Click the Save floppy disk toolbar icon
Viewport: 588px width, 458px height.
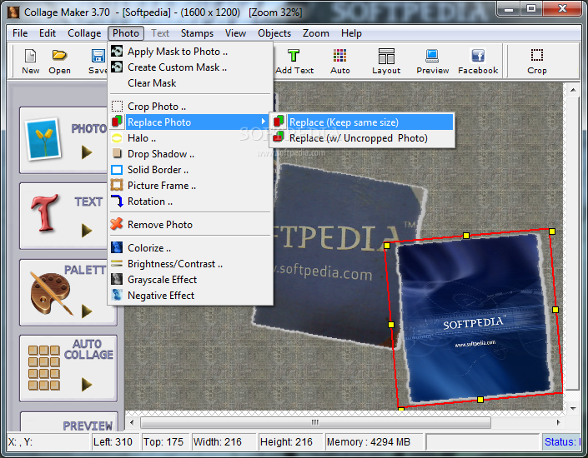tap(98, 56)
